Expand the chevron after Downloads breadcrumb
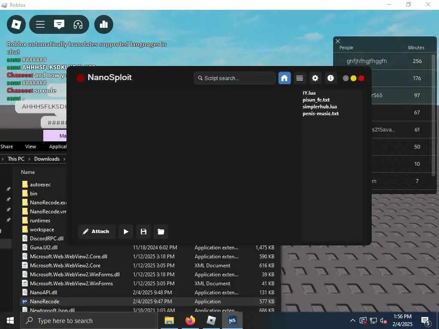439x329 pixels. click(x=64, y=159)
